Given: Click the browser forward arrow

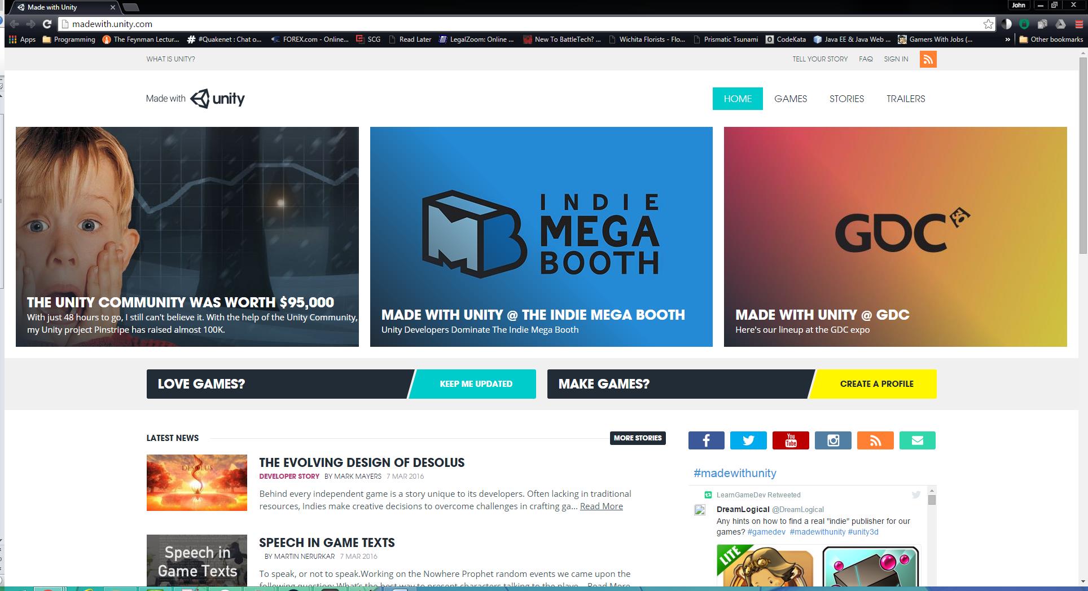Looking at the screenshot, I should click(31, 24).
